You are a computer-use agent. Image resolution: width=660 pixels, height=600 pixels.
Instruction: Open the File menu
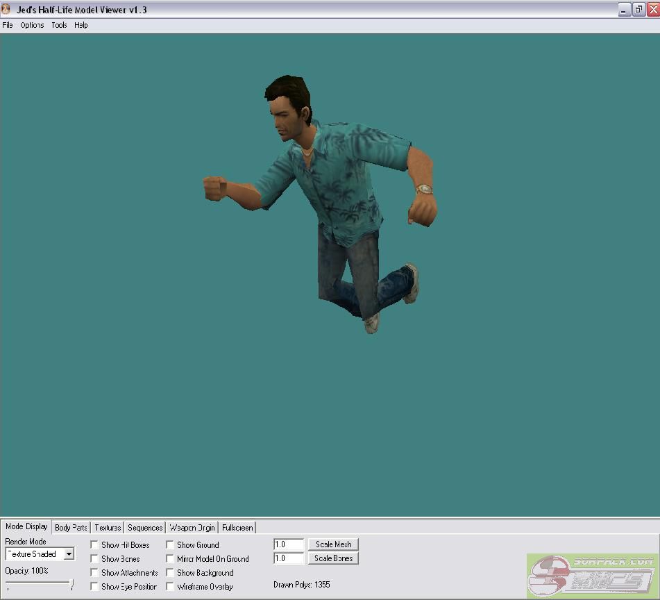click(8, 25)
